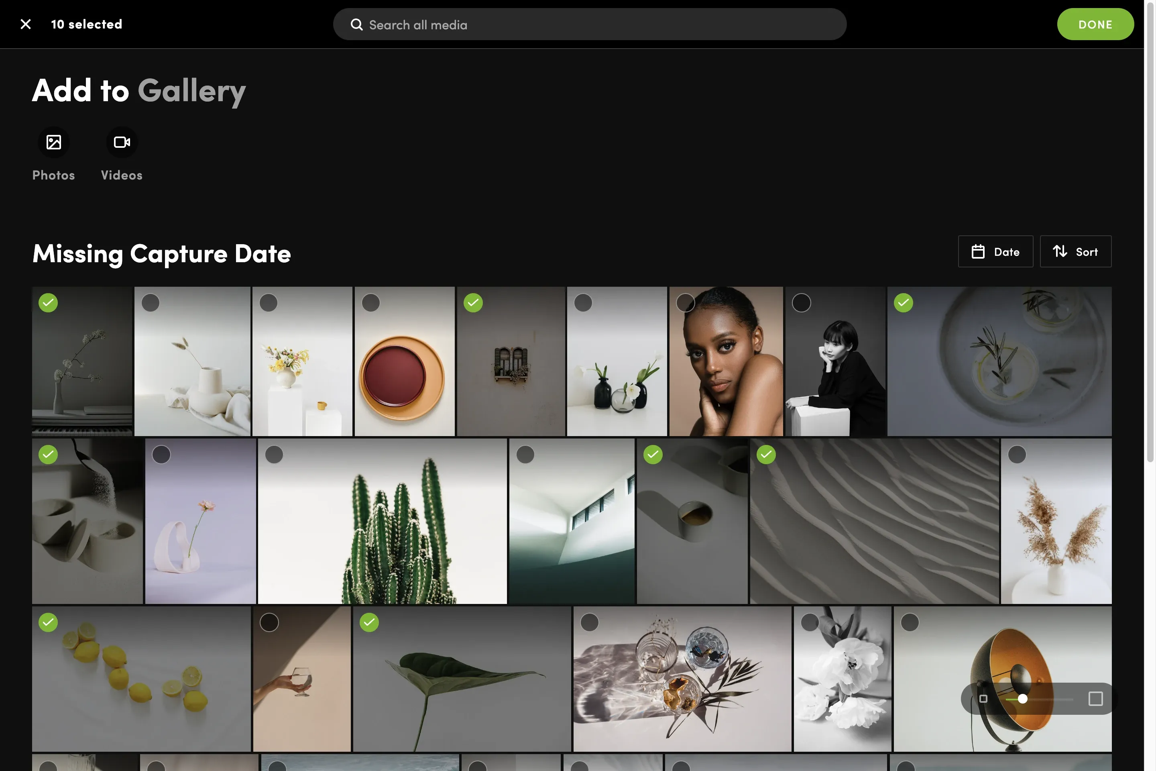The width and height of the screenshot is (1156, 771).
Task: Select the white vase with linen cloth photo
Action: [151, 303]
